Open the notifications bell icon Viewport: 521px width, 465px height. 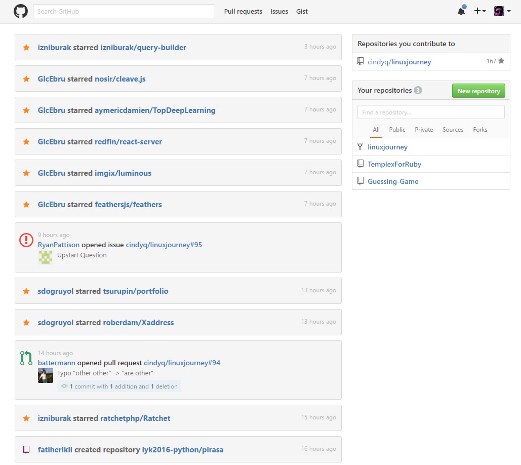[461, 11]
